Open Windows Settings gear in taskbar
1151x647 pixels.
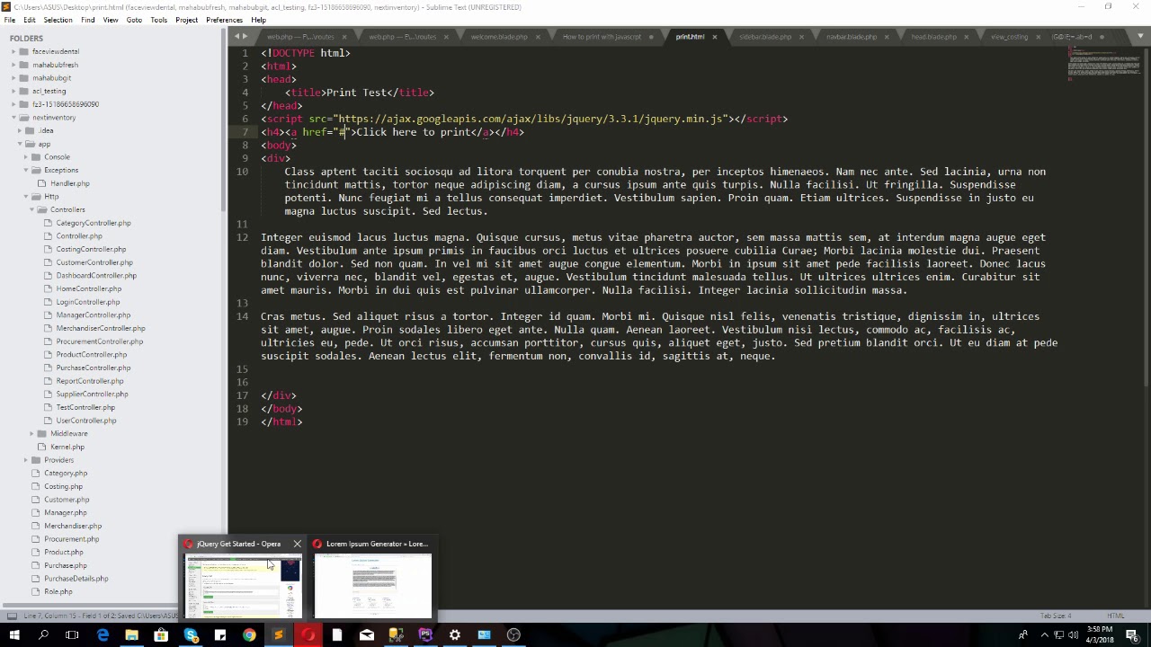pos(454,635)
